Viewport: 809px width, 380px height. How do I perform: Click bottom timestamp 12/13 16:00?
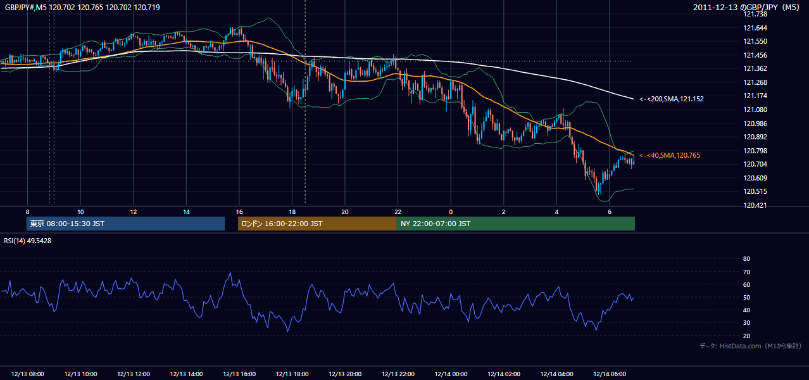(239, 374)
